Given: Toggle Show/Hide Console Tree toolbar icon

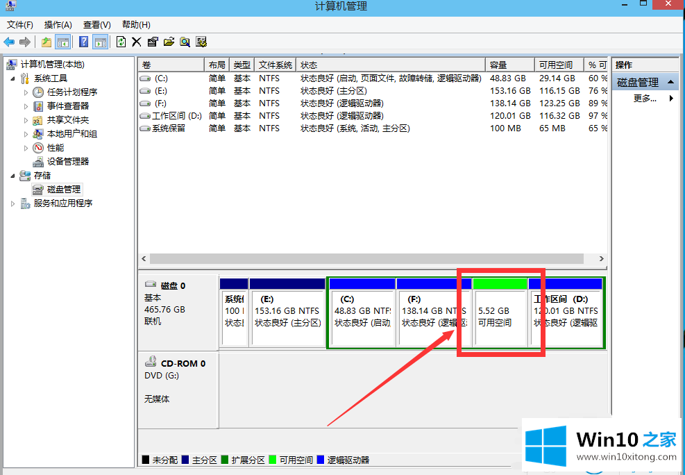Looking at the screenshot, I should pyautogui.click(x=63, y=42).
